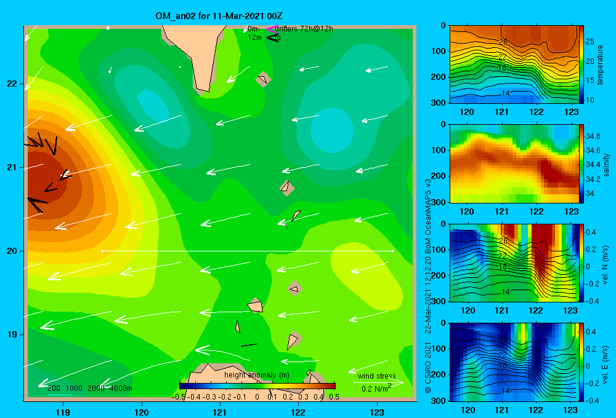Click longitude label 122 on main map
The height and width of the screenshot is (418, 616).
[x=298, y=412]
